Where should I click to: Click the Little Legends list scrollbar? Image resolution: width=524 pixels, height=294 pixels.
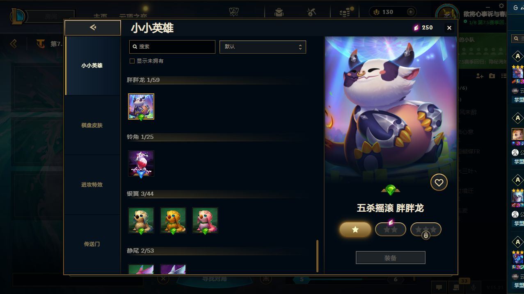click(x=317, y=256)
